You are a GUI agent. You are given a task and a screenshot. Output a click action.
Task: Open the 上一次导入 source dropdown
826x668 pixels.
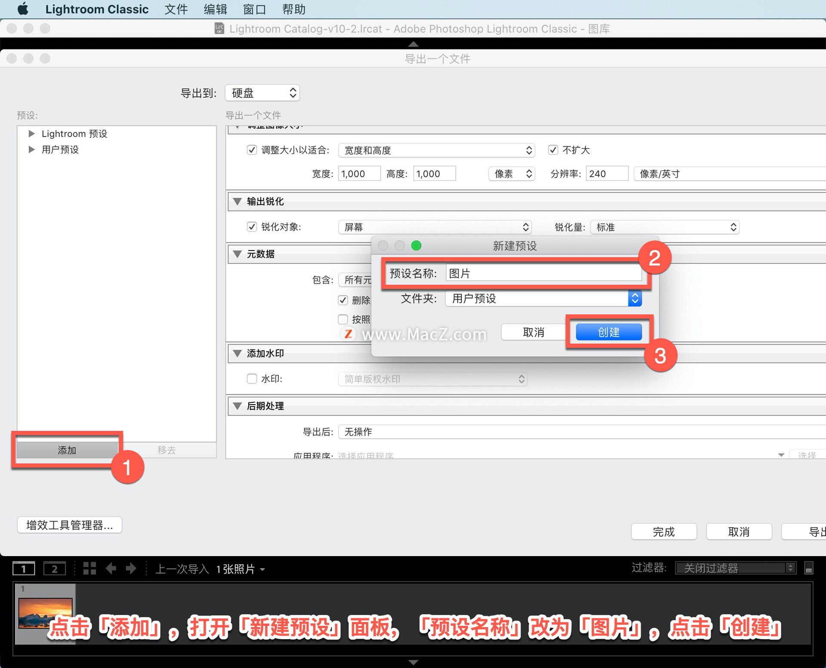tap(210, 569)
